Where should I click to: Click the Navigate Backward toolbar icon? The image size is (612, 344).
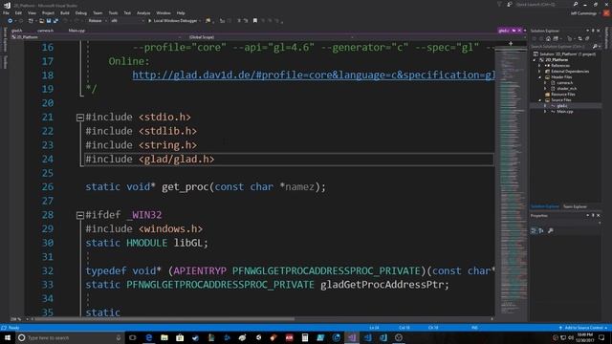11,21
